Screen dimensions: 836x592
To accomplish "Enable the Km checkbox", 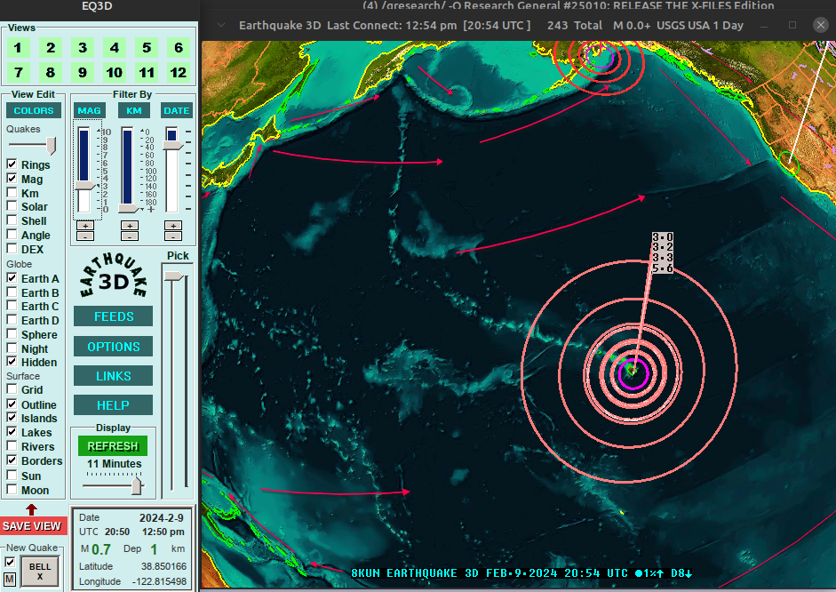I will click(x=12, y=193).
